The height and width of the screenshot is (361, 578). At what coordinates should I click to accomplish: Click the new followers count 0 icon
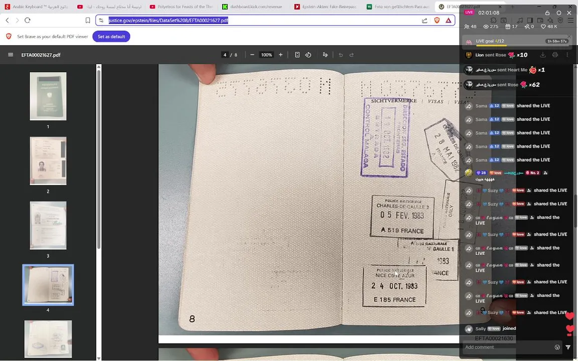(529, 27)
